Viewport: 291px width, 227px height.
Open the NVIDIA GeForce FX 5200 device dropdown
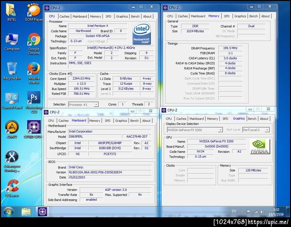[x=194, y=130]
